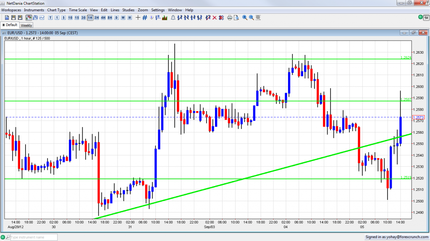430x241 pixels.
Task: Open the Time Scale menu
Action: click(x=78, y=10)
